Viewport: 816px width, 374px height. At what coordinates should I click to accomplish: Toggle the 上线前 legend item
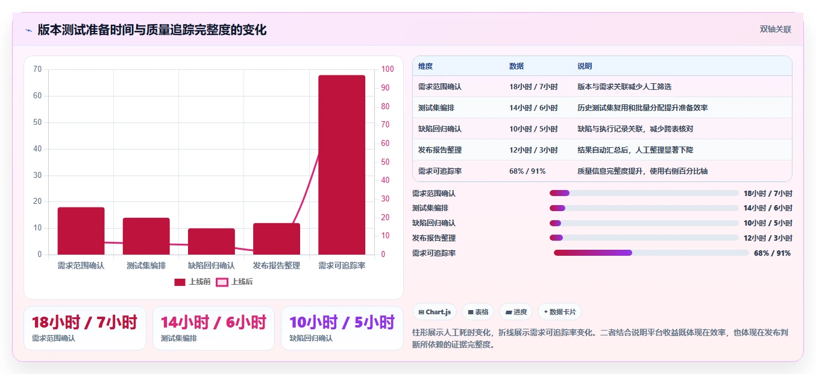point(192,282)
